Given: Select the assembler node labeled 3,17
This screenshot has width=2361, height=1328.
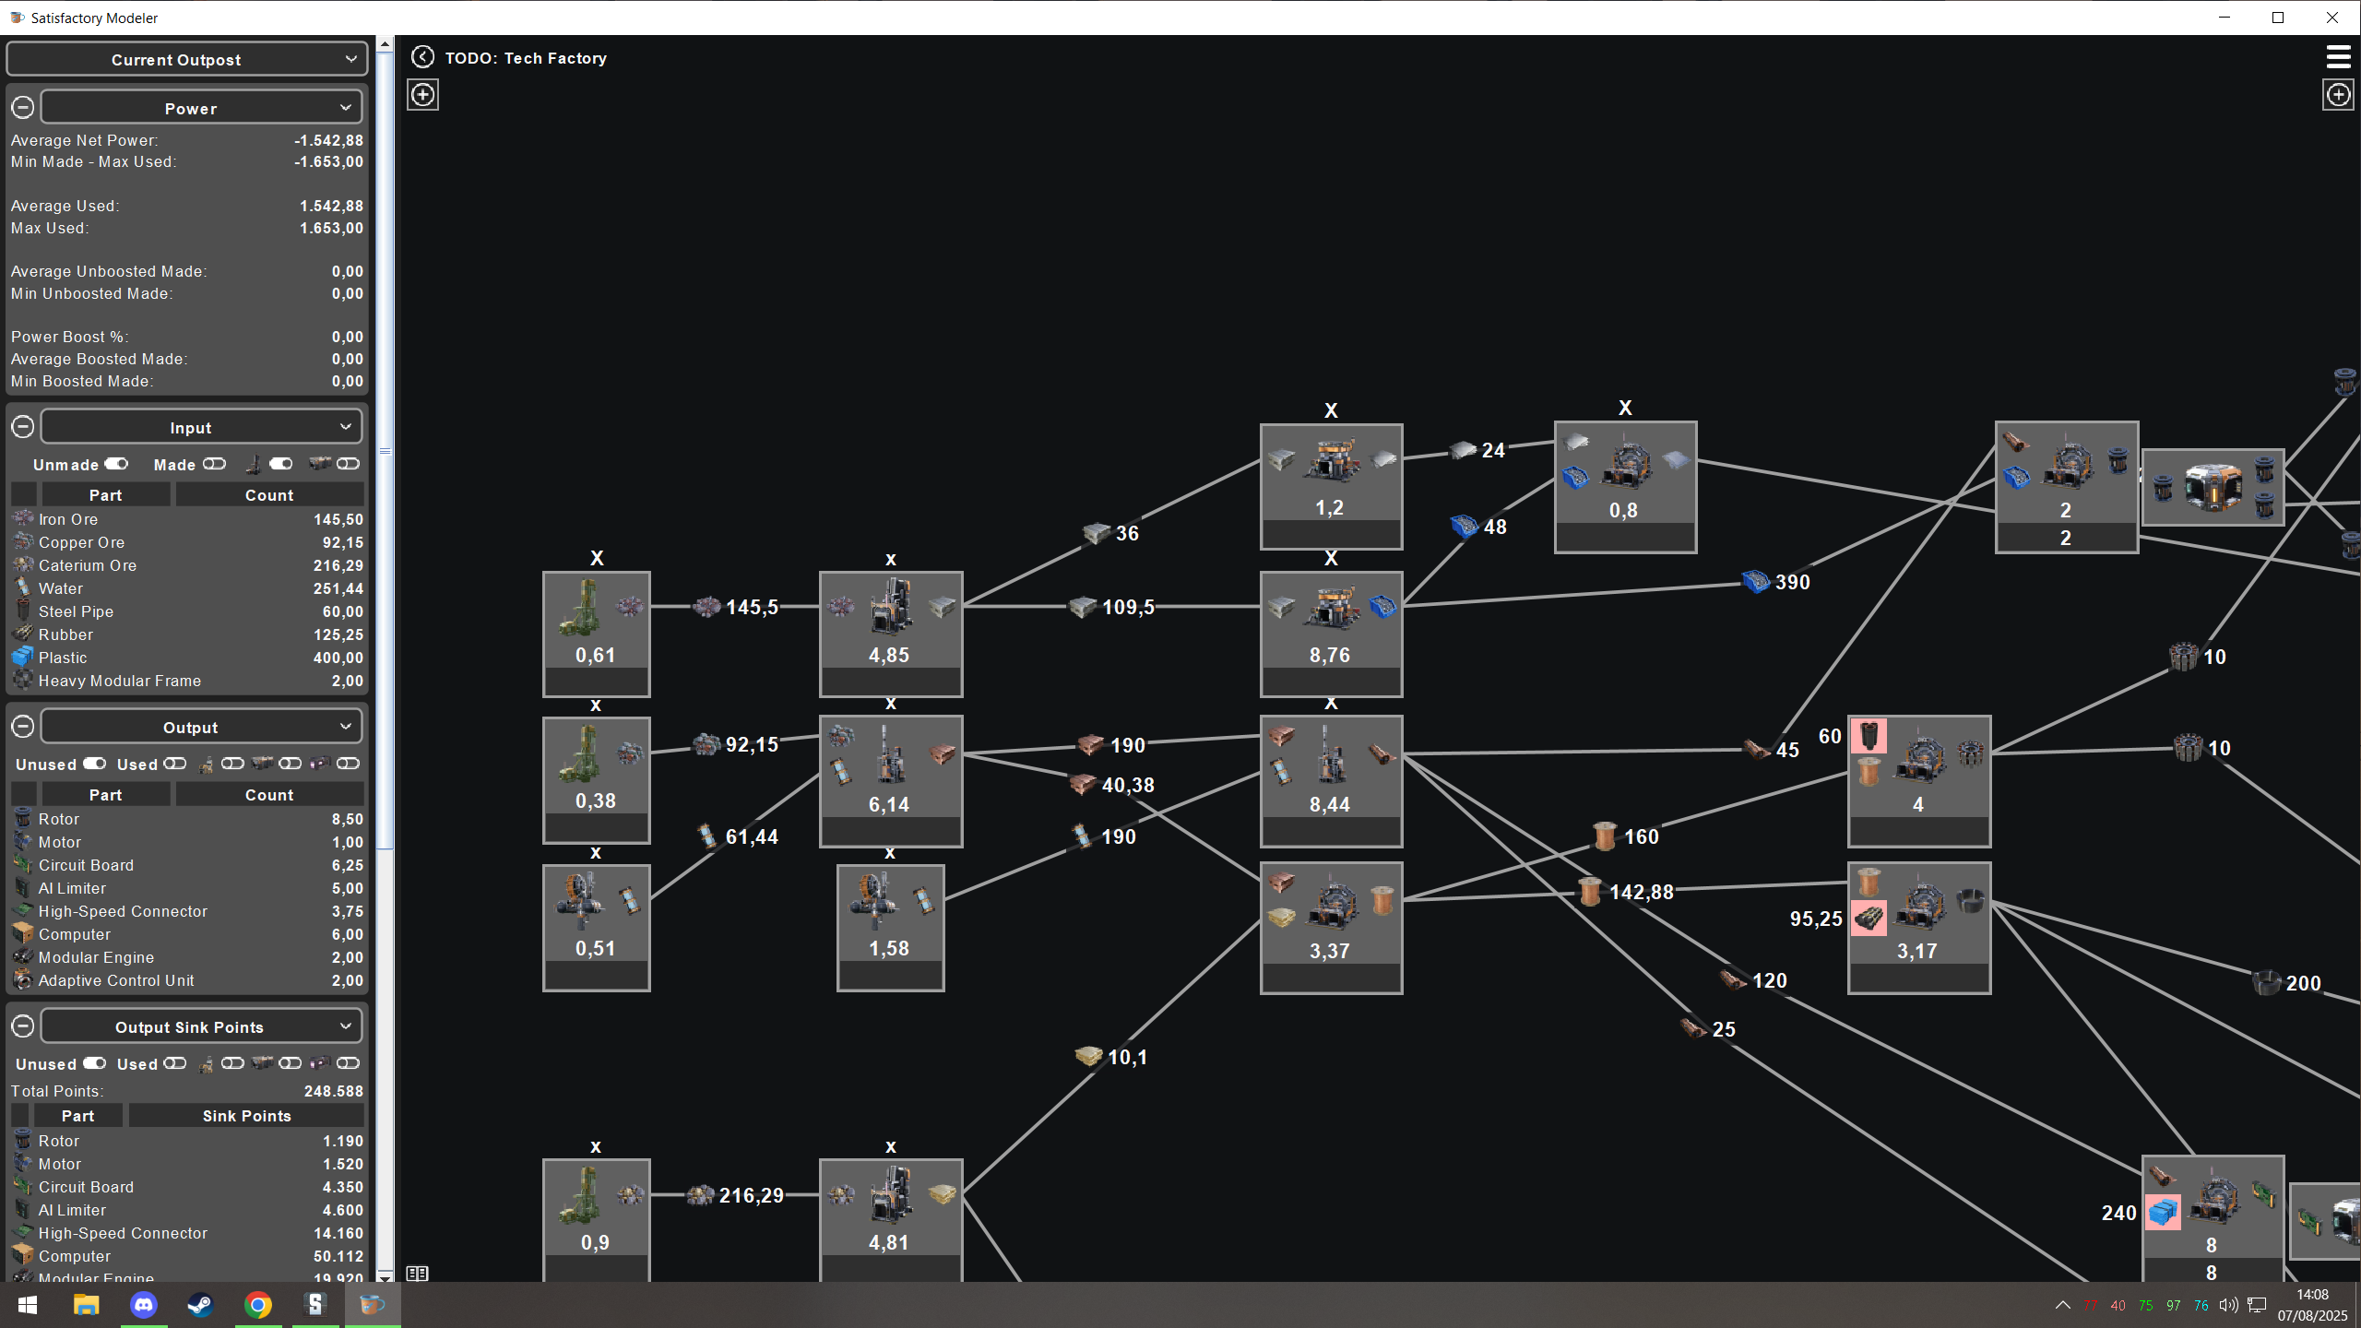Looking at the screenshot, I should pyautogui.click(x=1919, y=928).
